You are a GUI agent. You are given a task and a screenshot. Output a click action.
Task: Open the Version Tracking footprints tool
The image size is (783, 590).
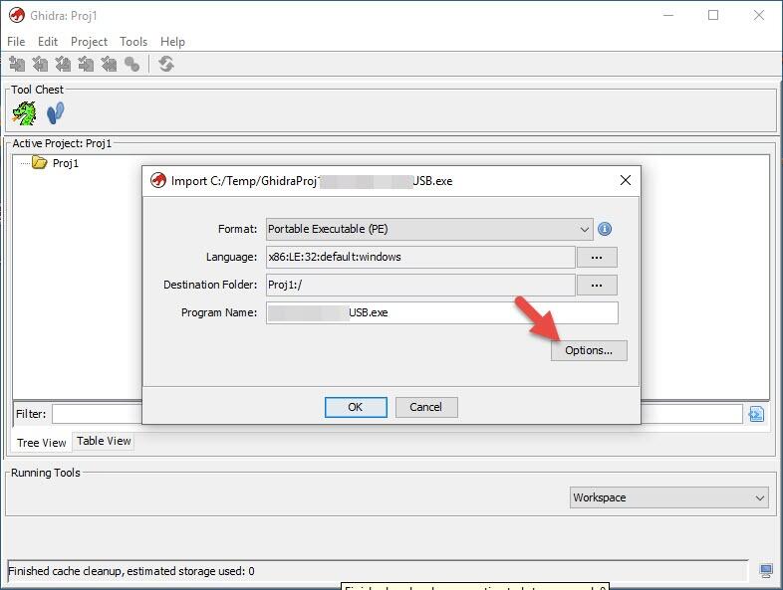click(x=56, y=113)
